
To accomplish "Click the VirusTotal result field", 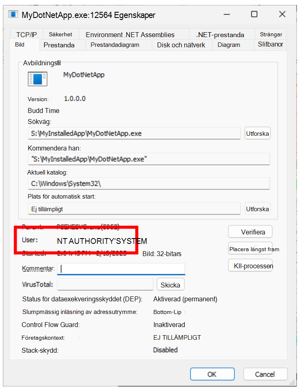I will coord(105,284).
